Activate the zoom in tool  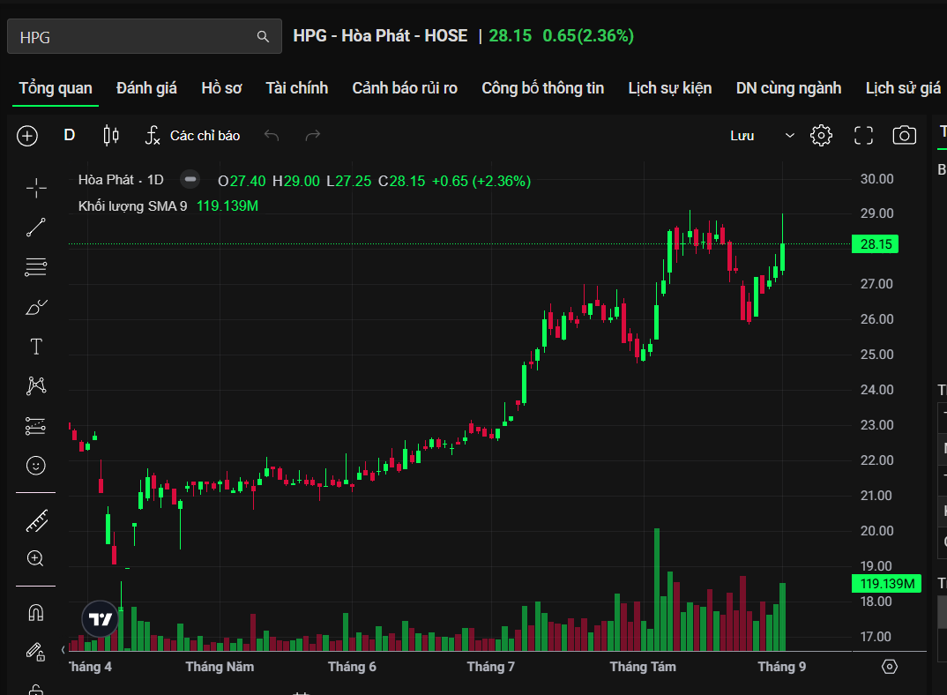36,558
